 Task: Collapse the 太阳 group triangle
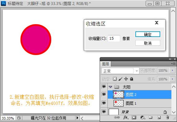point(111,87)
